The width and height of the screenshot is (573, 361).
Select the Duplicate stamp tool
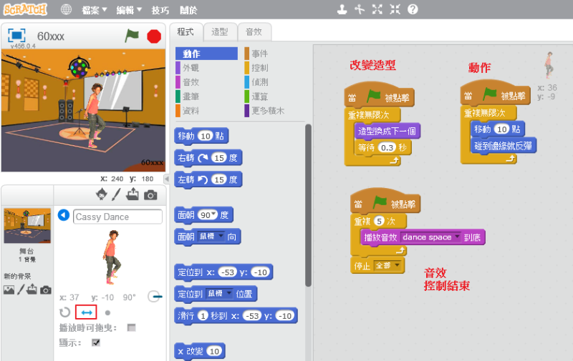342,9
